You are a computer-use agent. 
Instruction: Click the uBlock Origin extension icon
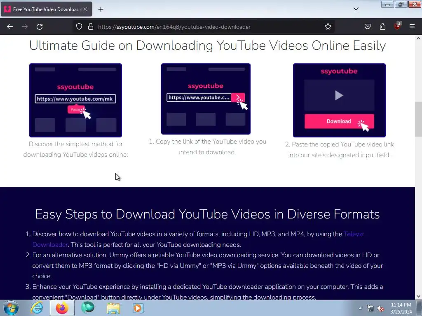398,26
